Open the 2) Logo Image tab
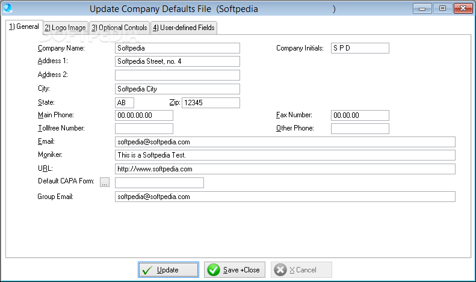 pos(65,28)
